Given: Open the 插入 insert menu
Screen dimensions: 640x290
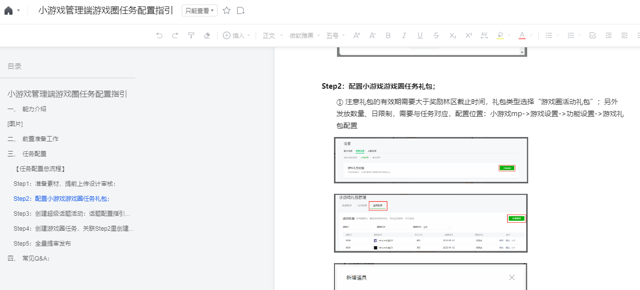Looking at the screenshot, I should 237,35.
